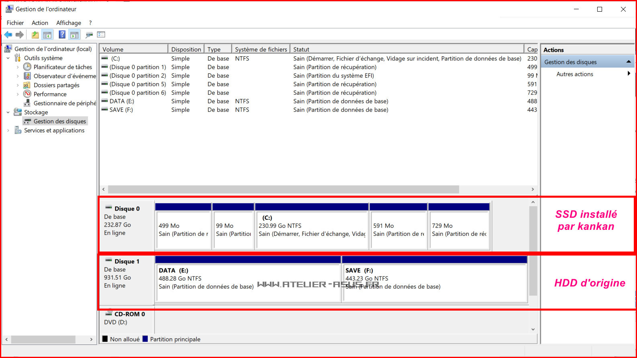This screenshot has width=637, height=358.
Task: Select Gestionnaire de périphériques in the tree
Action: point(64,103)
